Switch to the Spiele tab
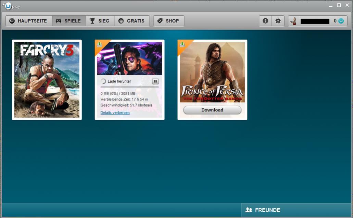The image size is (353, 218). 69,21
